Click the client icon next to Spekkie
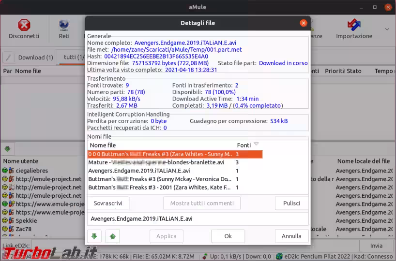Image resolution: width=396 pixels, height=261 pixels. [x=11, y=220]
